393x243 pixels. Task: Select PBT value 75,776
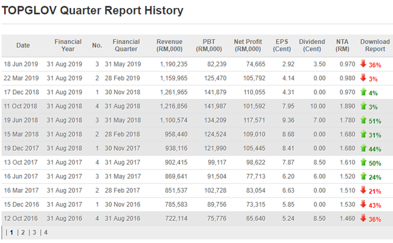[x=216, y=219]
